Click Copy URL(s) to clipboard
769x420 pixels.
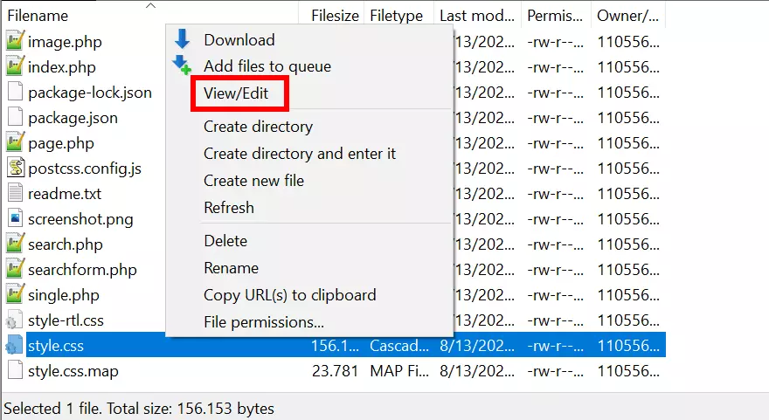click(x=289, y=295)
